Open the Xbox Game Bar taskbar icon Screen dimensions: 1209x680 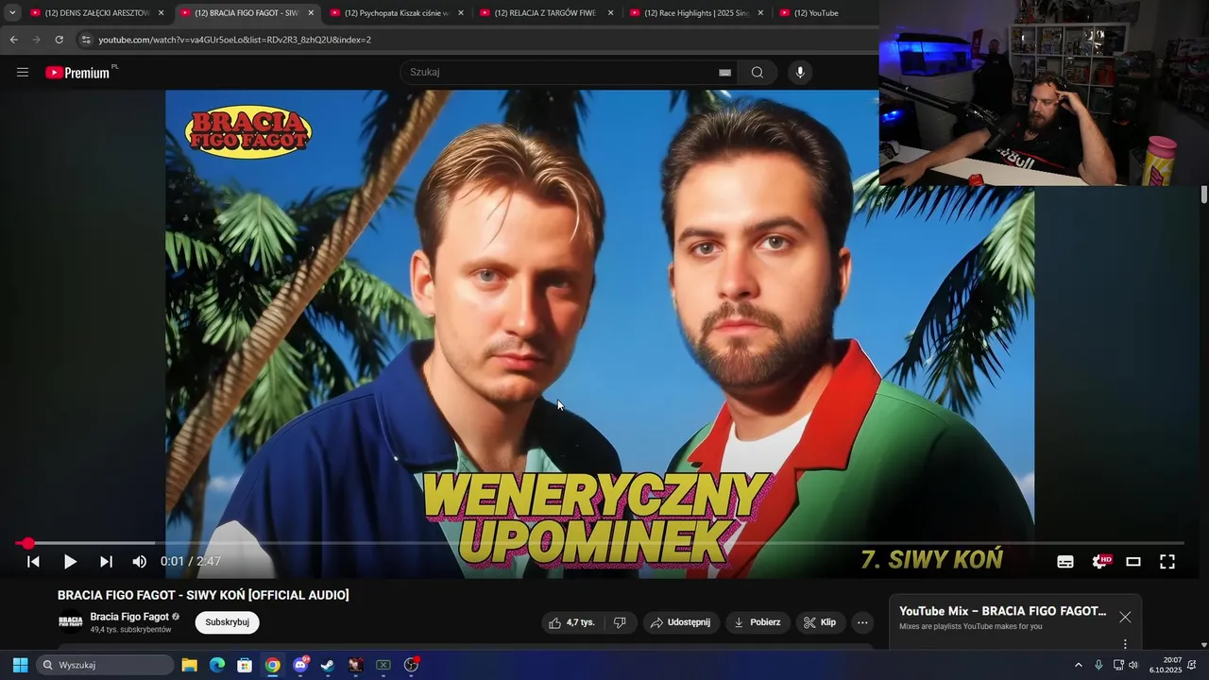coord(383,665)
